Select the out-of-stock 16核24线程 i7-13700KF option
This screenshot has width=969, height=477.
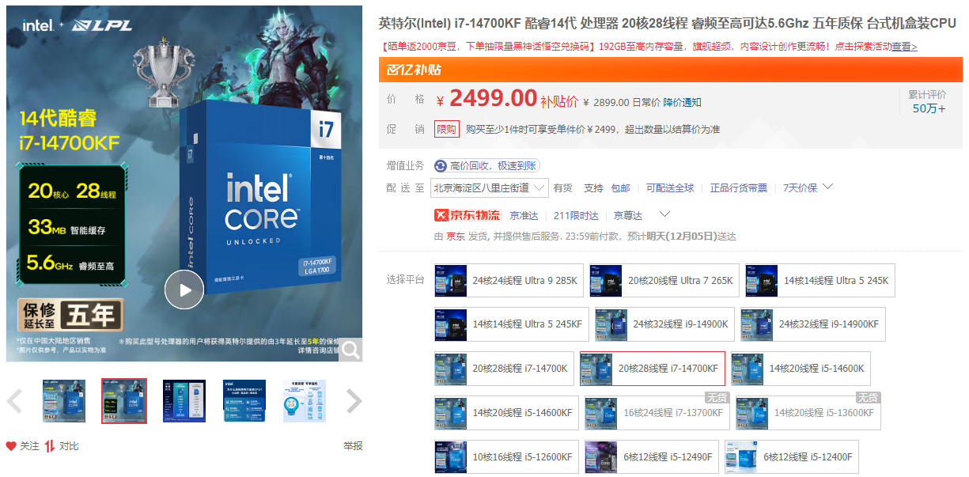[x=657, y=413]
